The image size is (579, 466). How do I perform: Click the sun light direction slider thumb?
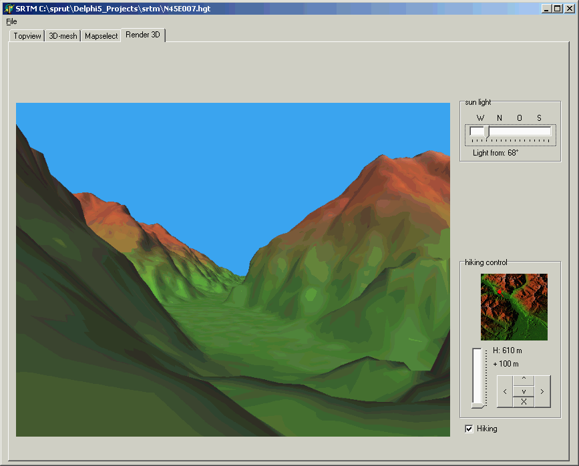point(487,132)
